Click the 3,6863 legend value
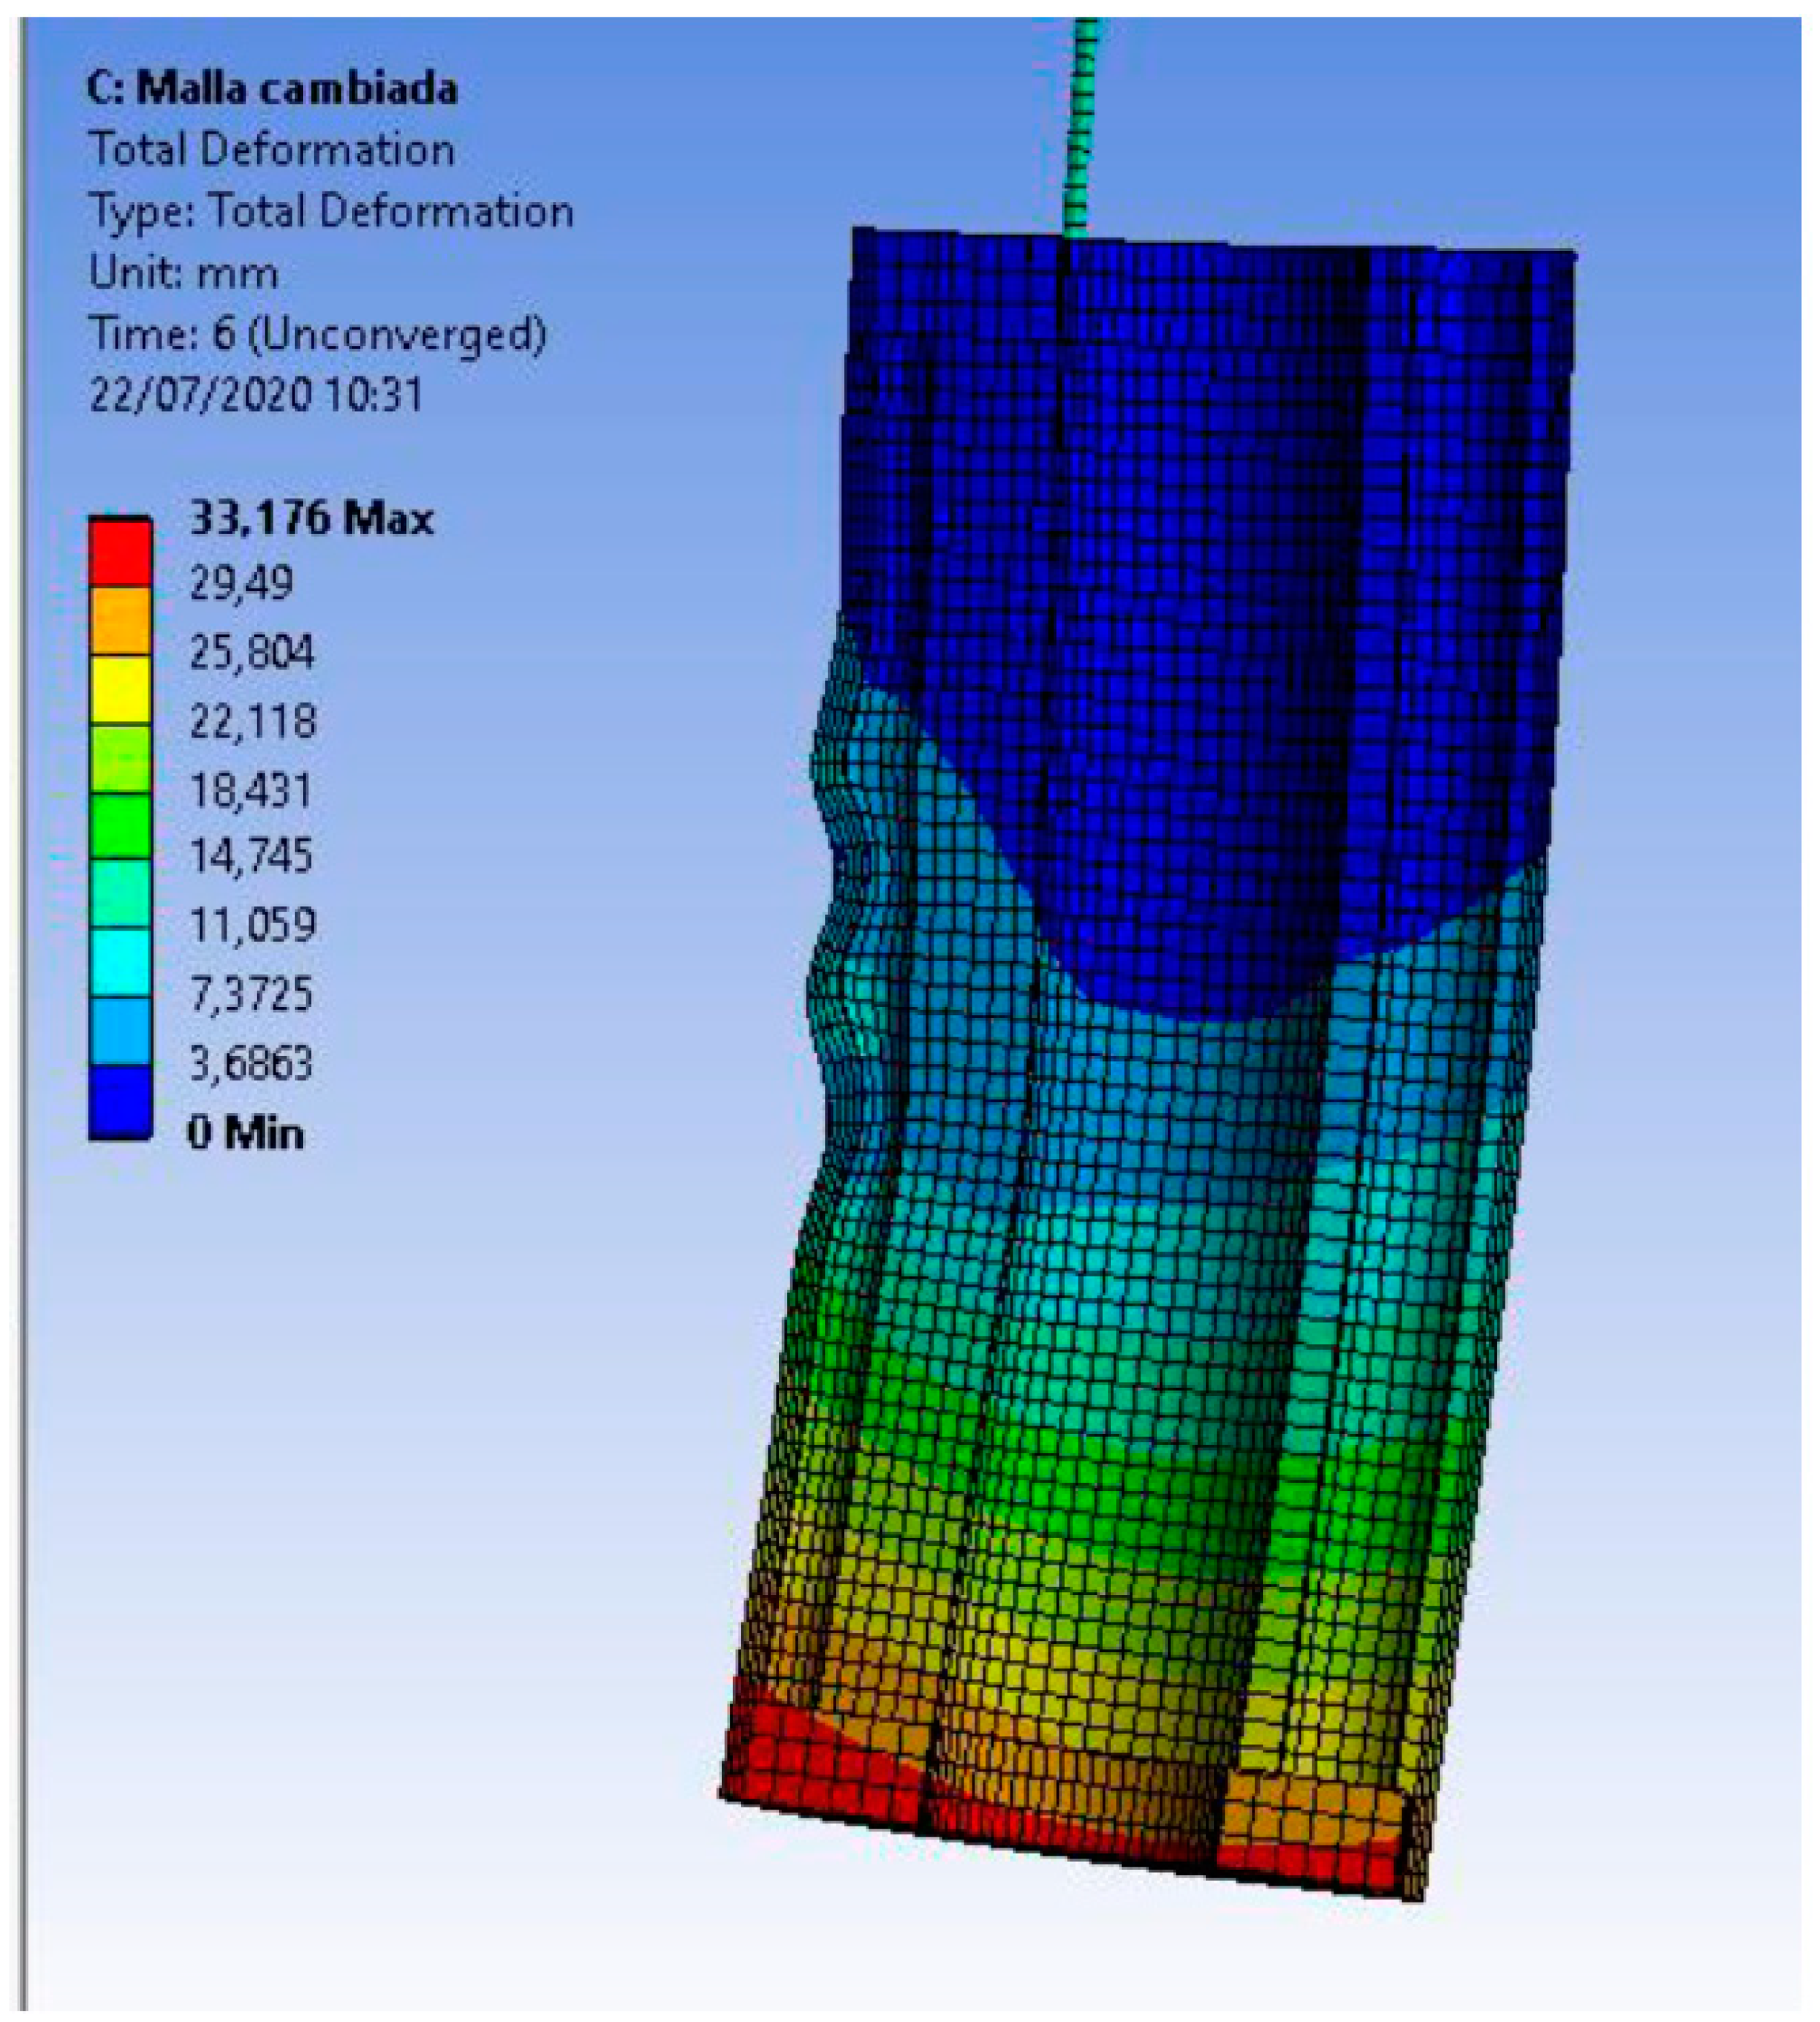The image size is (1820, 2022). [252, 1062]
